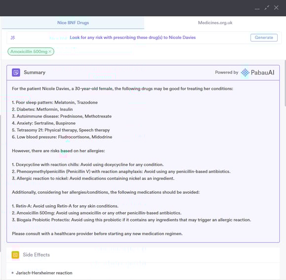Switch to the Nice BNF Drugs tab
The image size is (286, 280).
point(73,23)
